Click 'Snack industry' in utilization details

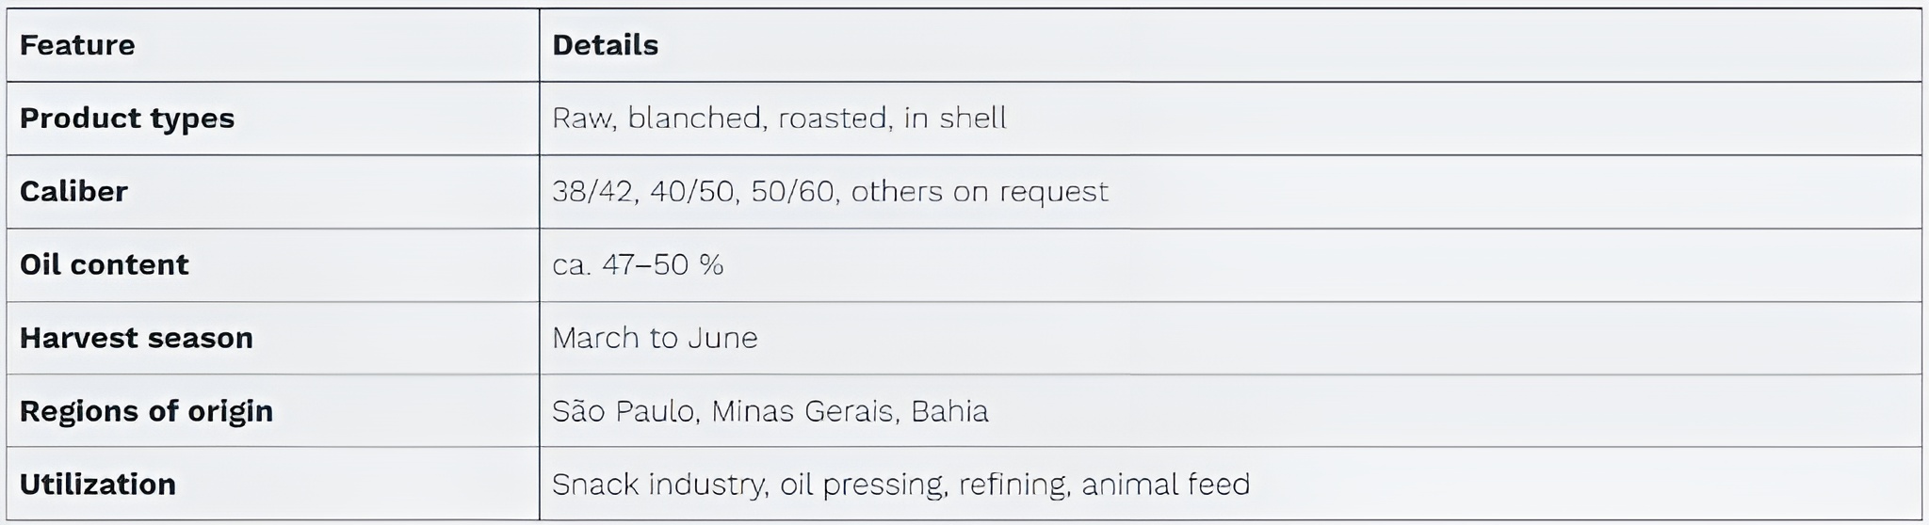[657, 485]
